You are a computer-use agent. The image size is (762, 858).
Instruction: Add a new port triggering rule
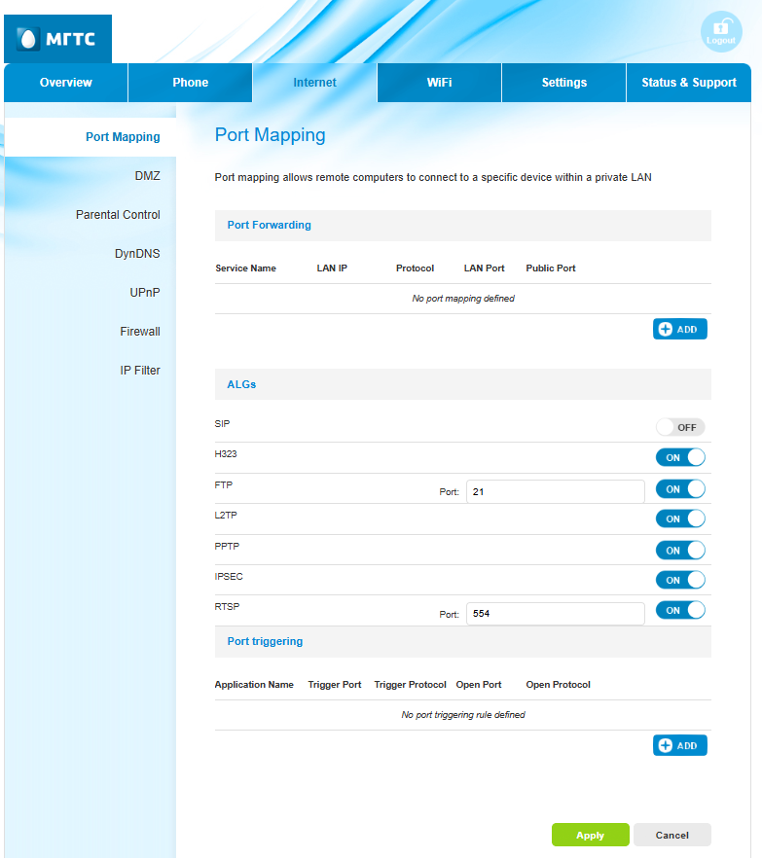679,745
